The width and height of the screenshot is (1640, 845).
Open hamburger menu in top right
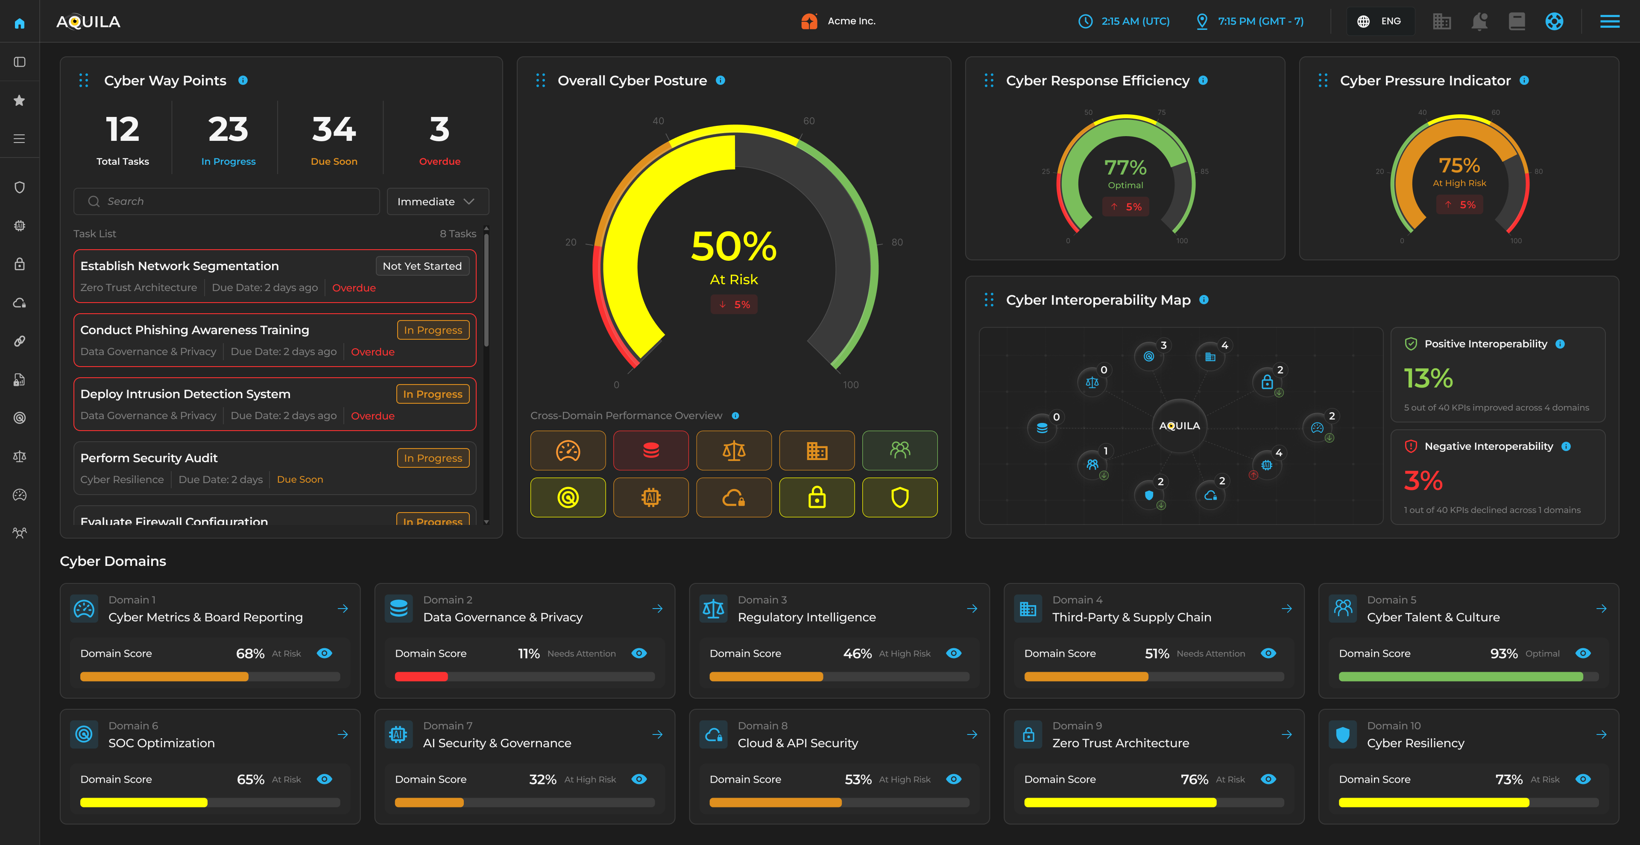[x=1609, y=22]
